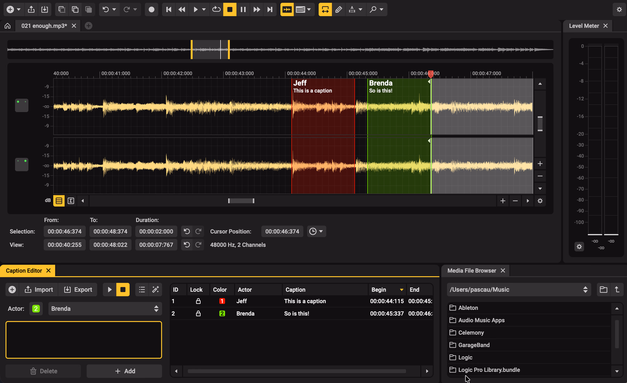Image resolution: width=627 pixels, height=383 pixels.
Task: Click the undo arrow in the toolbar
Action: click(x=106, y=9)
